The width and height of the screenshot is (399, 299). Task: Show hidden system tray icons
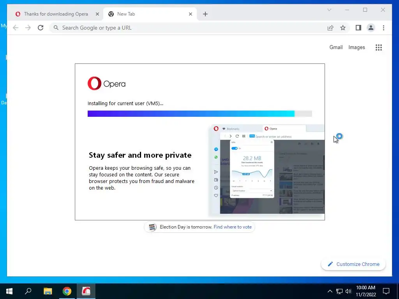pos(330,291)
